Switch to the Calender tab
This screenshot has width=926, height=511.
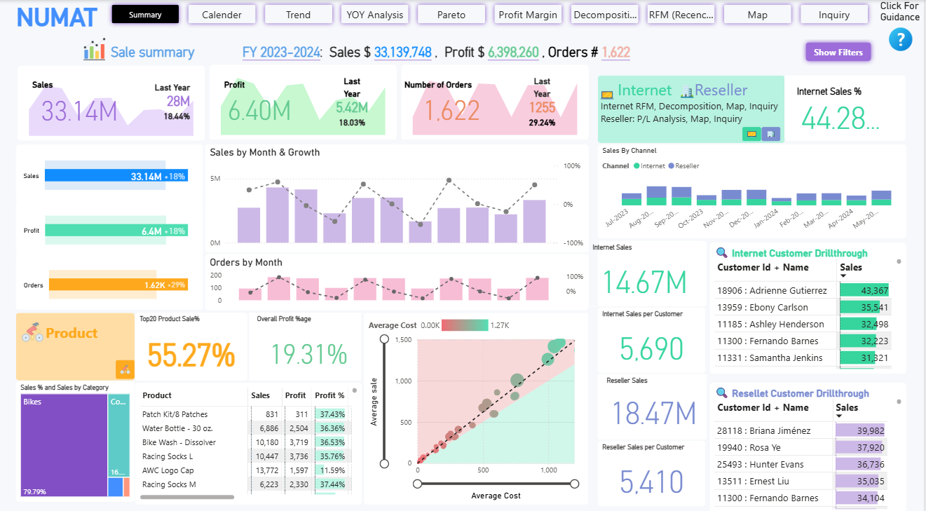(x=222, y=15)
